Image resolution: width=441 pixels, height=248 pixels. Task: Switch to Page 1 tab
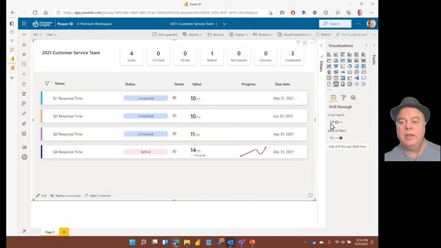(x=50, y=232)
